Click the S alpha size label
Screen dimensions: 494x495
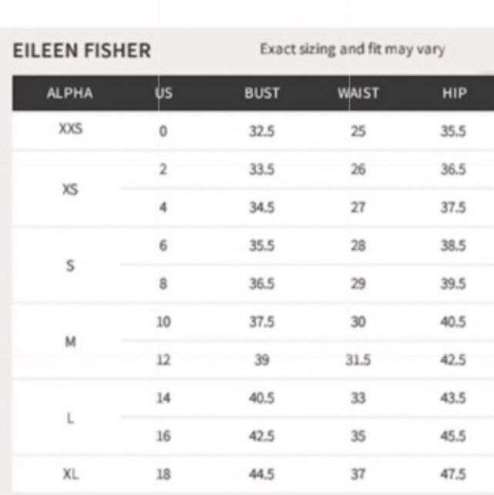pos(70,265)
